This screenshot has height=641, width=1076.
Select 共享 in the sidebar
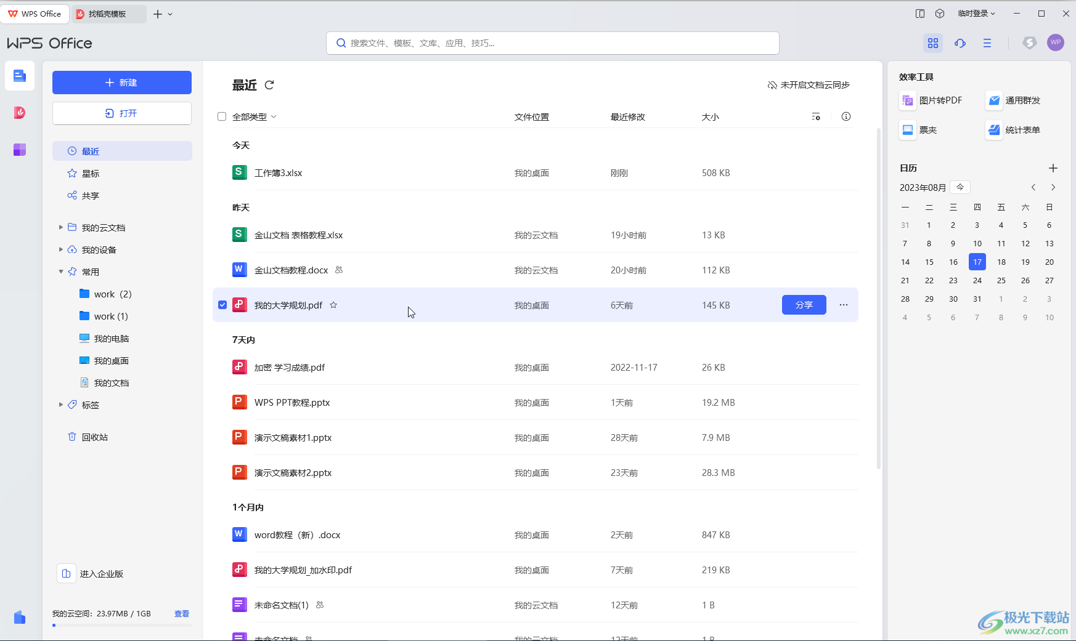[x=122, y=195]
